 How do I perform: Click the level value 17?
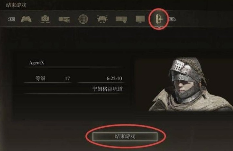[x=67, y=78]
